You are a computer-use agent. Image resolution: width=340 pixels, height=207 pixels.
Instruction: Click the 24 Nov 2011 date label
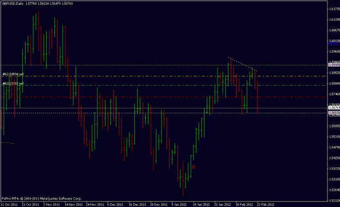pyautogui.click(x=95, y=204)
